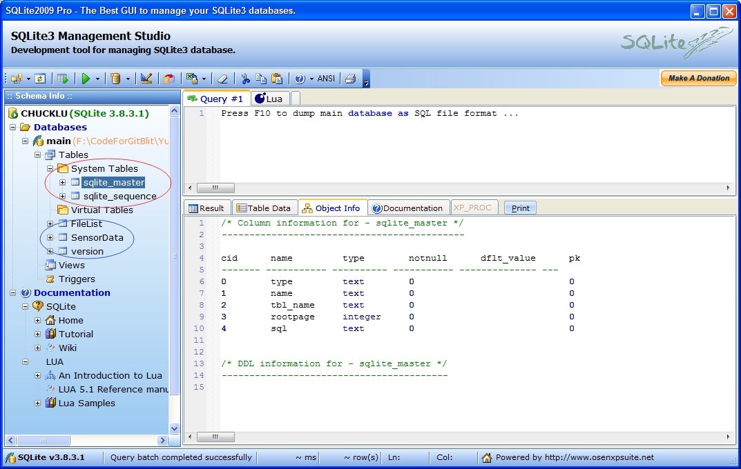
Task: Click the table with green arrow icon
Action: [62, 79]
